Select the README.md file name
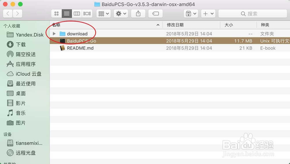The width and height of the screenshot is (290, 164). (80, 48)
